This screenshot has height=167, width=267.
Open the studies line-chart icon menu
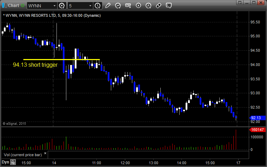118,6
